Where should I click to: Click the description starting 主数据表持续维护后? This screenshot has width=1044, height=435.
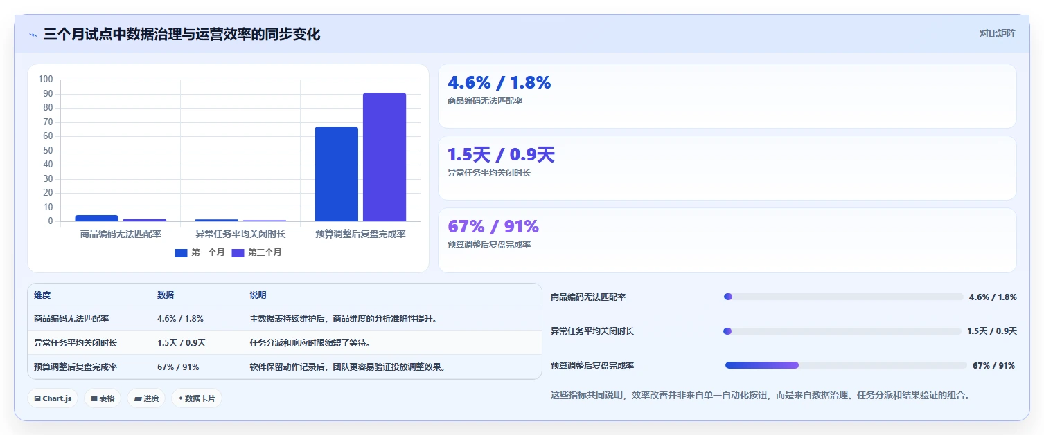coord(344,319)
